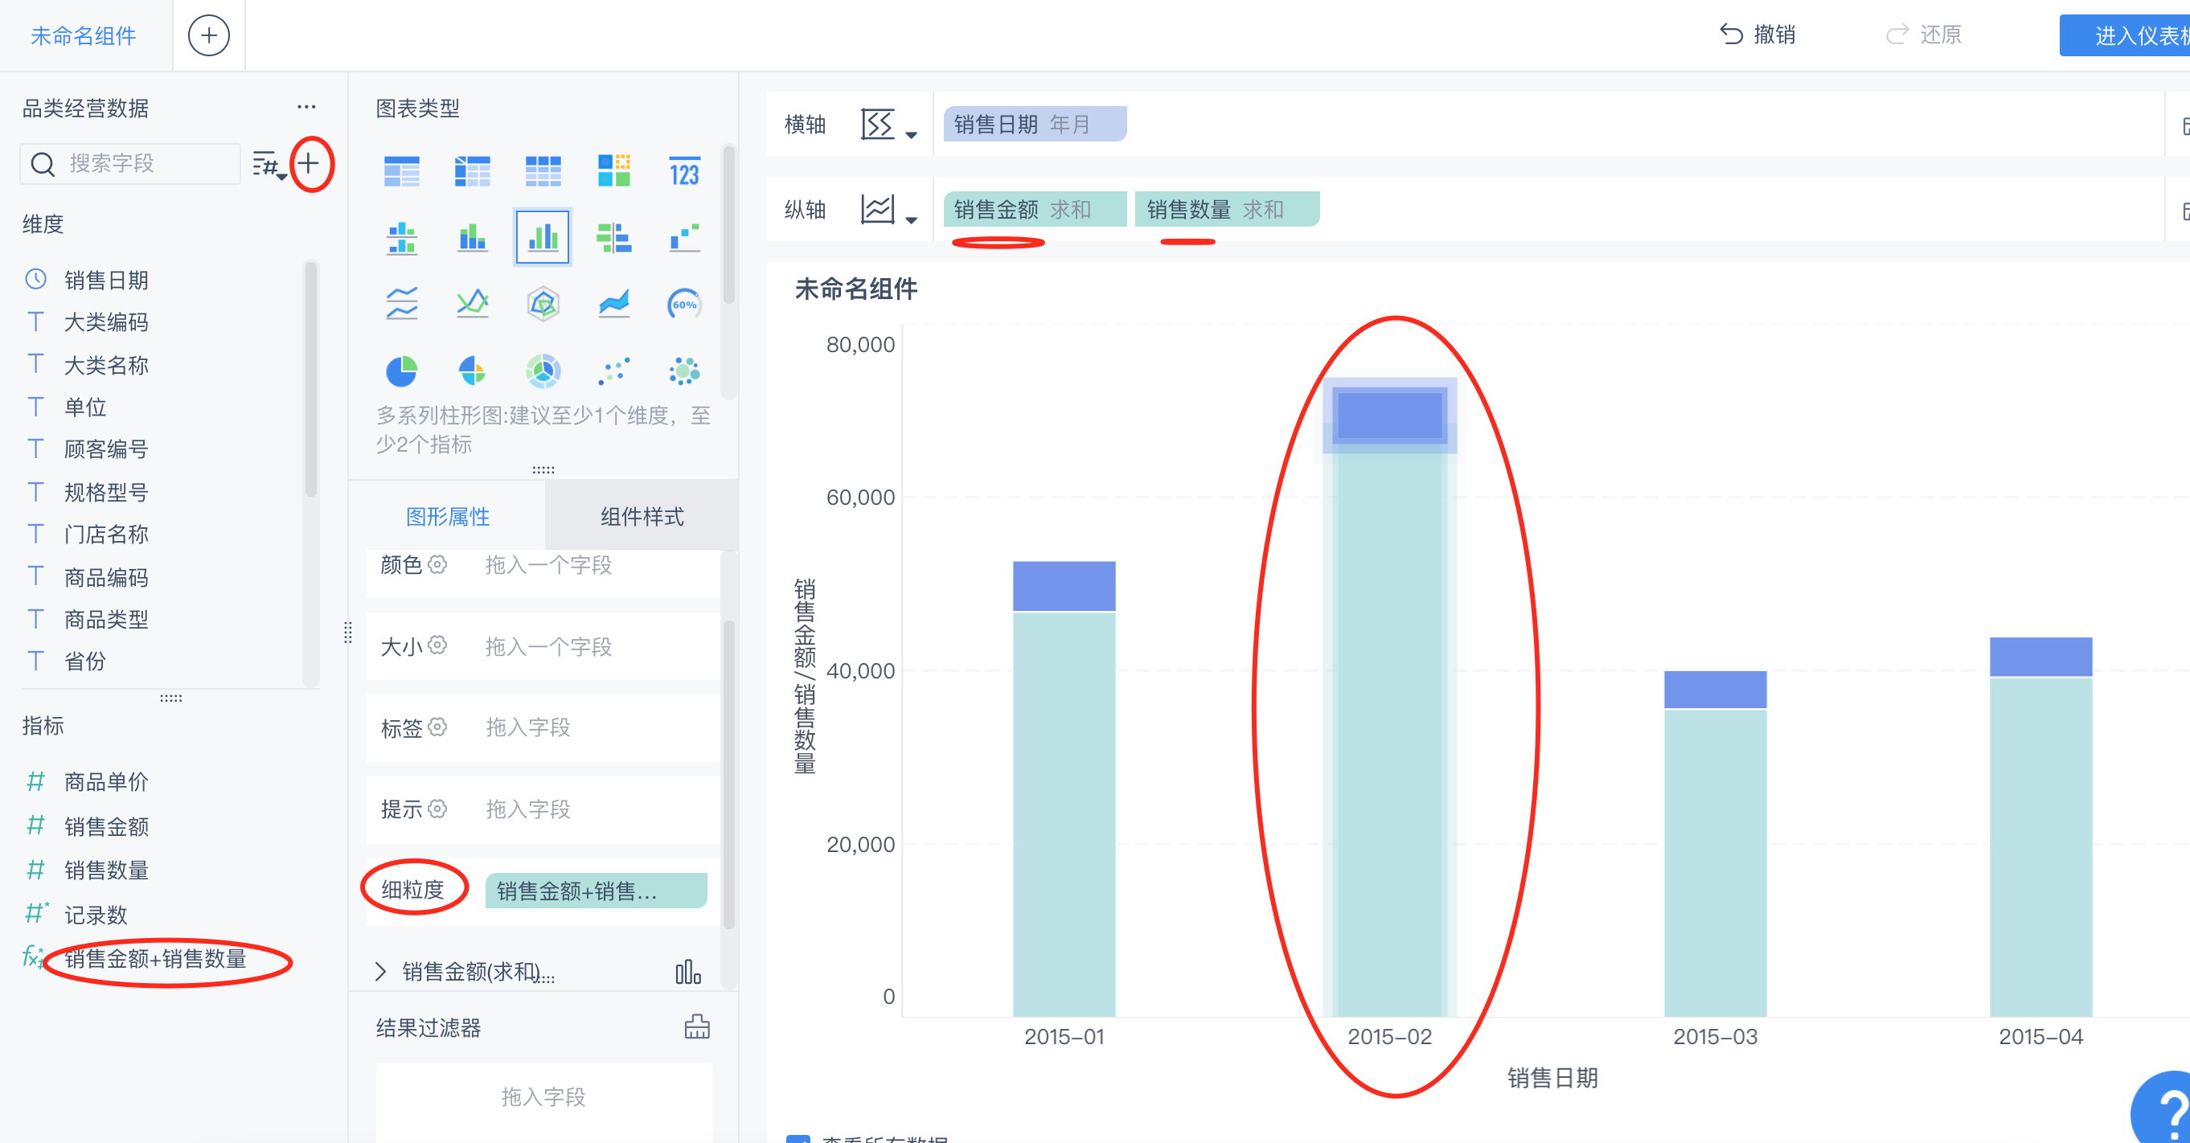The image size is (2190, 1143).
Task: Open the result filter (结果过滤器) icon
Action: click(696, 1026)
